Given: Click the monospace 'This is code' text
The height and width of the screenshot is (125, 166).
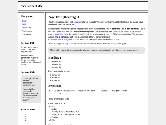Looking at the screenshot, I should [88, 34].
